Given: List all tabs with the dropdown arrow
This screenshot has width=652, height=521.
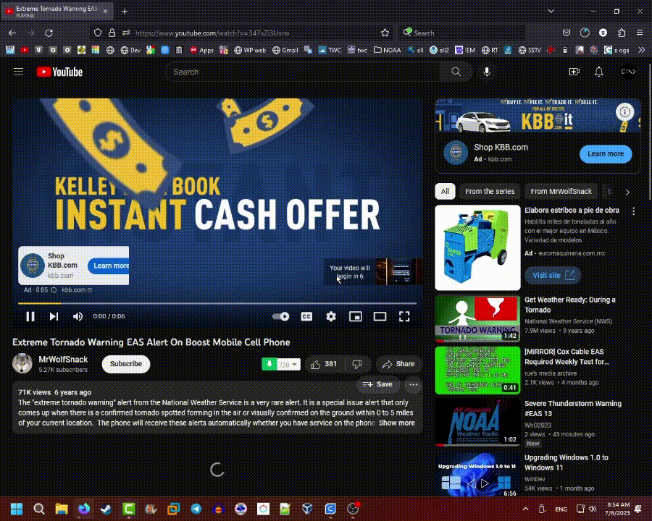Looking at the screenshot, I should click(x=551, y=12).
